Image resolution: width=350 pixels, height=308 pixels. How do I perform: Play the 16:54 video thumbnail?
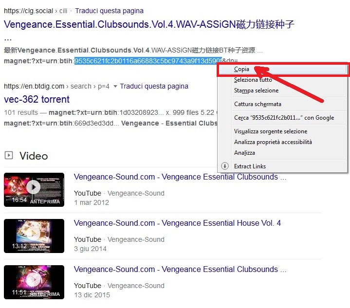(x=34, y=190)
